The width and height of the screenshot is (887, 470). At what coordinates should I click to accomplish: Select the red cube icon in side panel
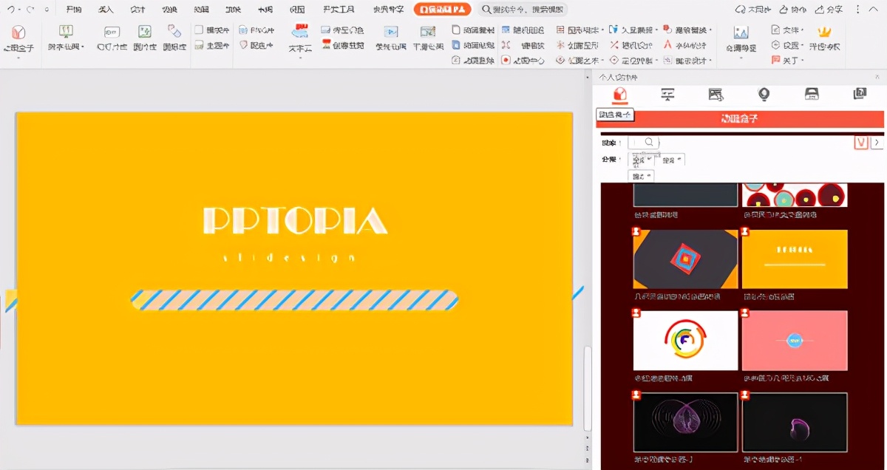click(x=619, y=94)
